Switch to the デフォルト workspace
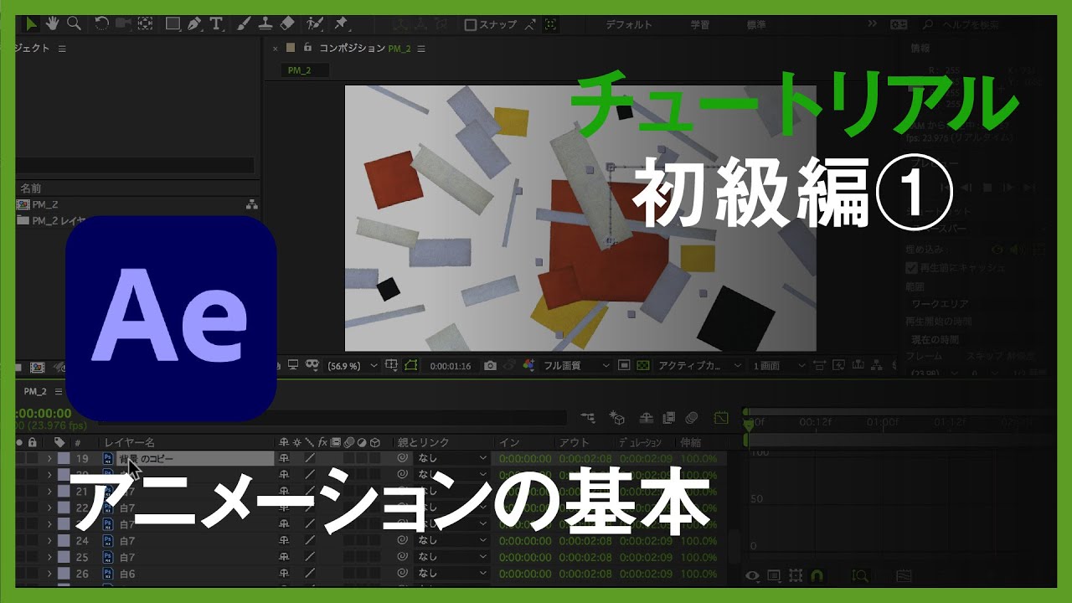The height and width of the screenshot is (603, 1072). point(629,24)
